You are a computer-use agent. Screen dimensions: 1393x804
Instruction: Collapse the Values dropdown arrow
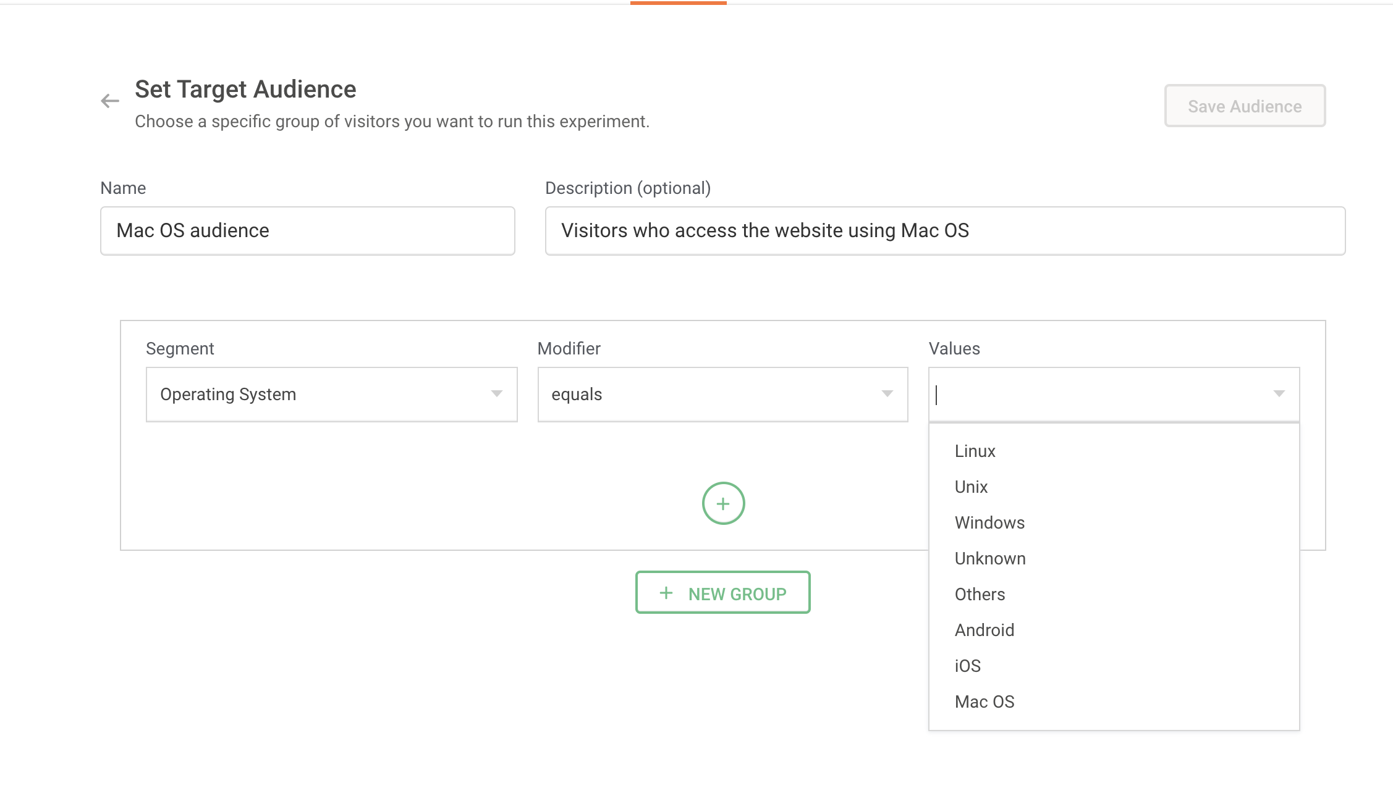coord(1279,394)
